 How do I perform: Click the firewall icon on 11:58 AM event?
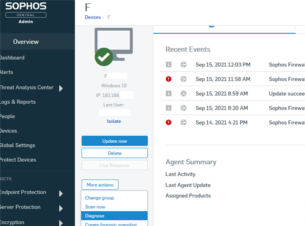click(x=183, y=79)
